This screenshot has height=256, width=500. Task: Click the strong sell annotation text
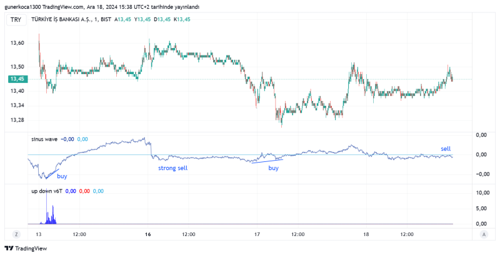(172, 168)
